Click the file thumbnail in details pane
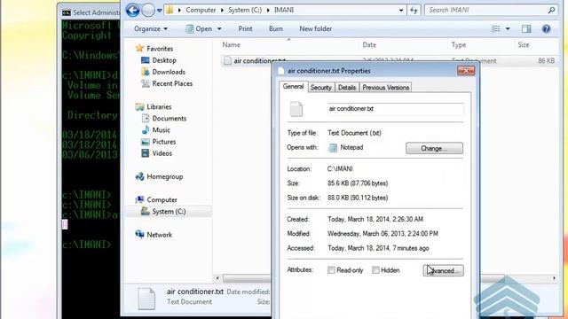 click(146, 299)
